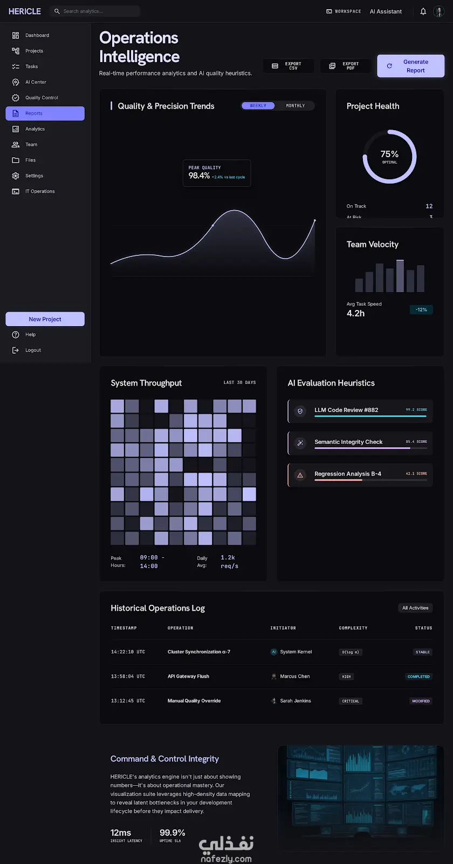Viewport: 453px width, 864px height.
Task: Click the STABLE status badge
Action: [423, 652]
